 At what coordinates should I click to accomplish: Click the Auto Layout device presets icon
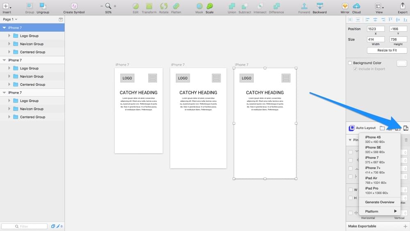pos(405,128)
